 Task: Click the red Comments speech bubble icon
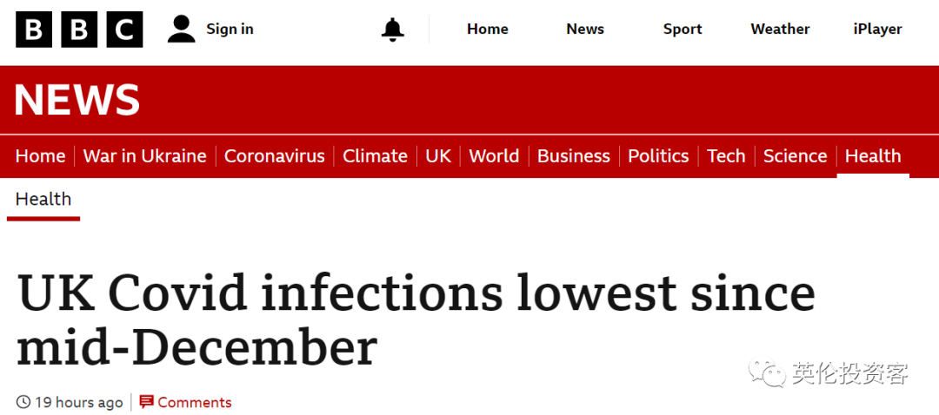click(x=146, y=402)
